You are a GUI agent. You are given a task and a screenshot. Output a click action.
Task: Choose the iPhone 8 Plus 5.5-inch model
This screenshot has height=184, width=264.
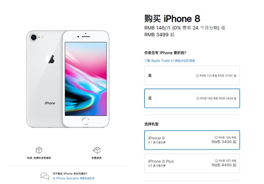click(x=192, y=163)
